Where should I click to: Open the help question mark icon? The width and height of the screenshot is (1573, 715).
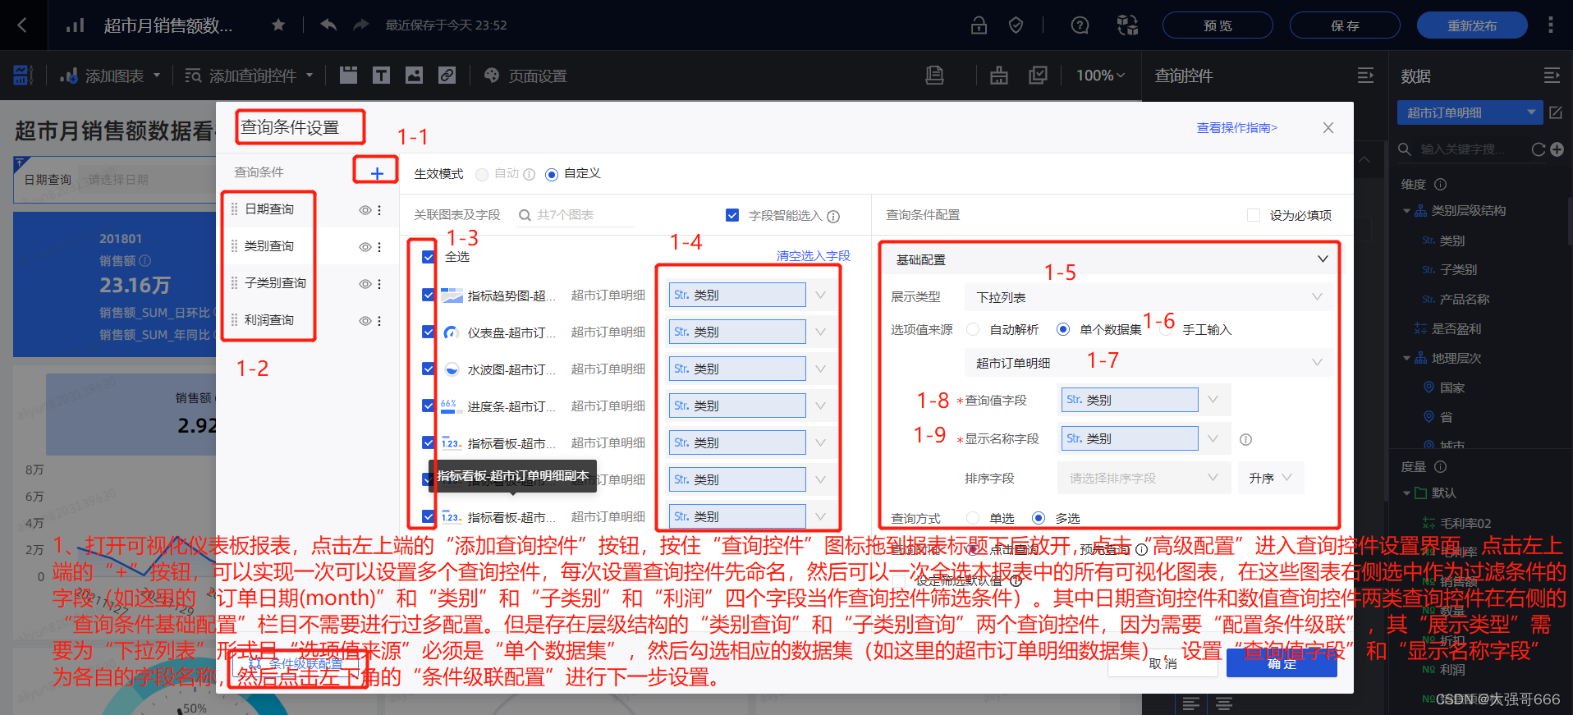pos(1080,25)
